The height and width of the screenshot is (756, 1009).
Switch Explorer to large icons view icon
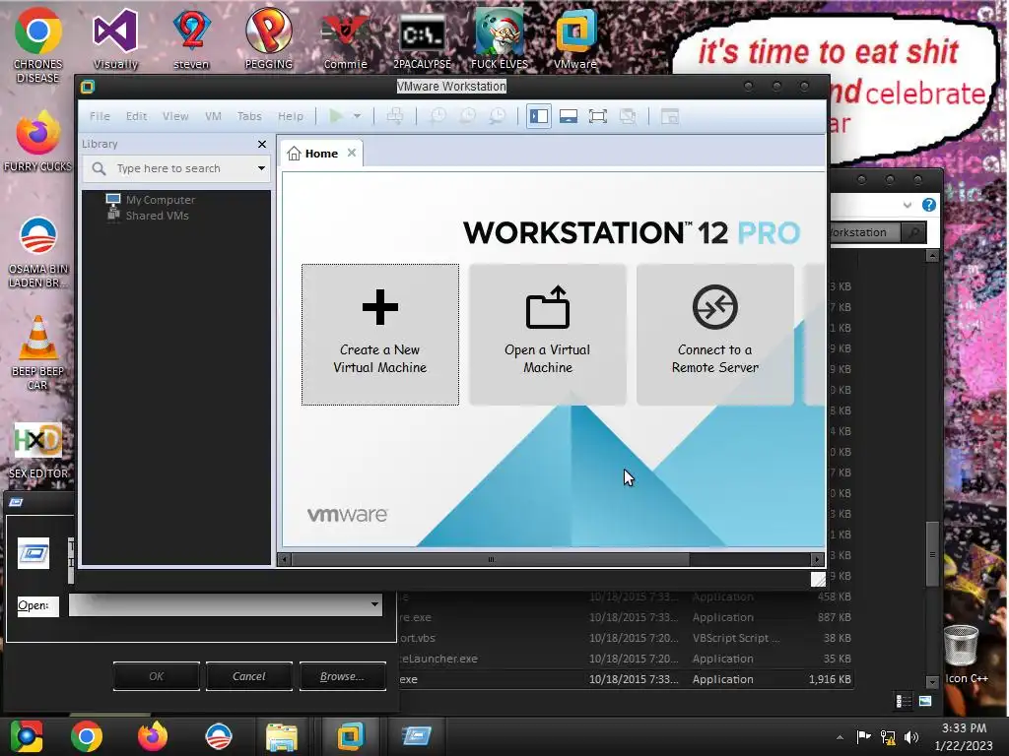(x=925, y=701)
